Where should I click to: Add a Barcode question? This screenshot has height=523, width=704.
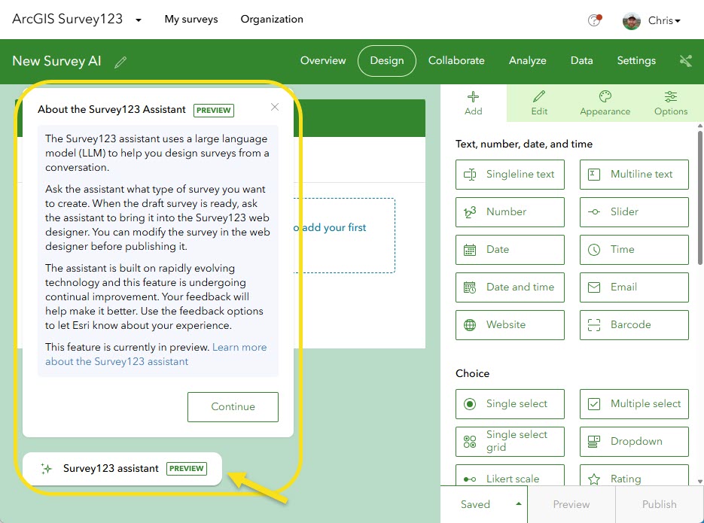coord(634,325)
